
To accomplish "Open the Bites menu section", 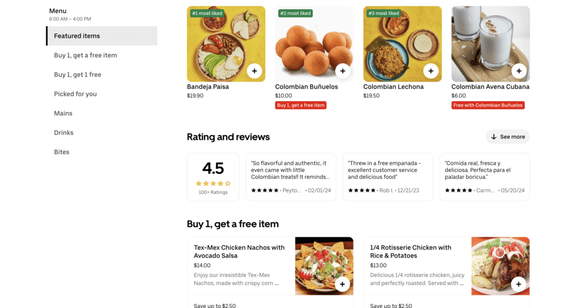I will (61, 152).
